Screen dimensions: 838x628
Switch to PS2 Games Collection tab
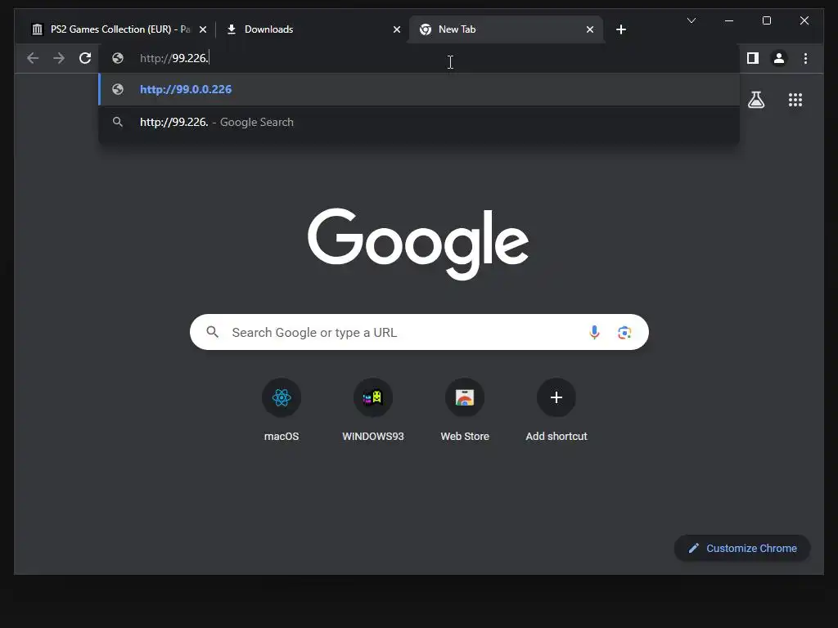point(117,29)
